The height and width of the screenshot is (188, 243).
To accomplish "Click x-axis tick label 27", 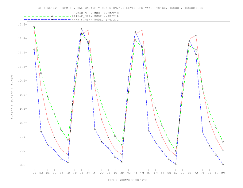I will (x=95, y=173).
